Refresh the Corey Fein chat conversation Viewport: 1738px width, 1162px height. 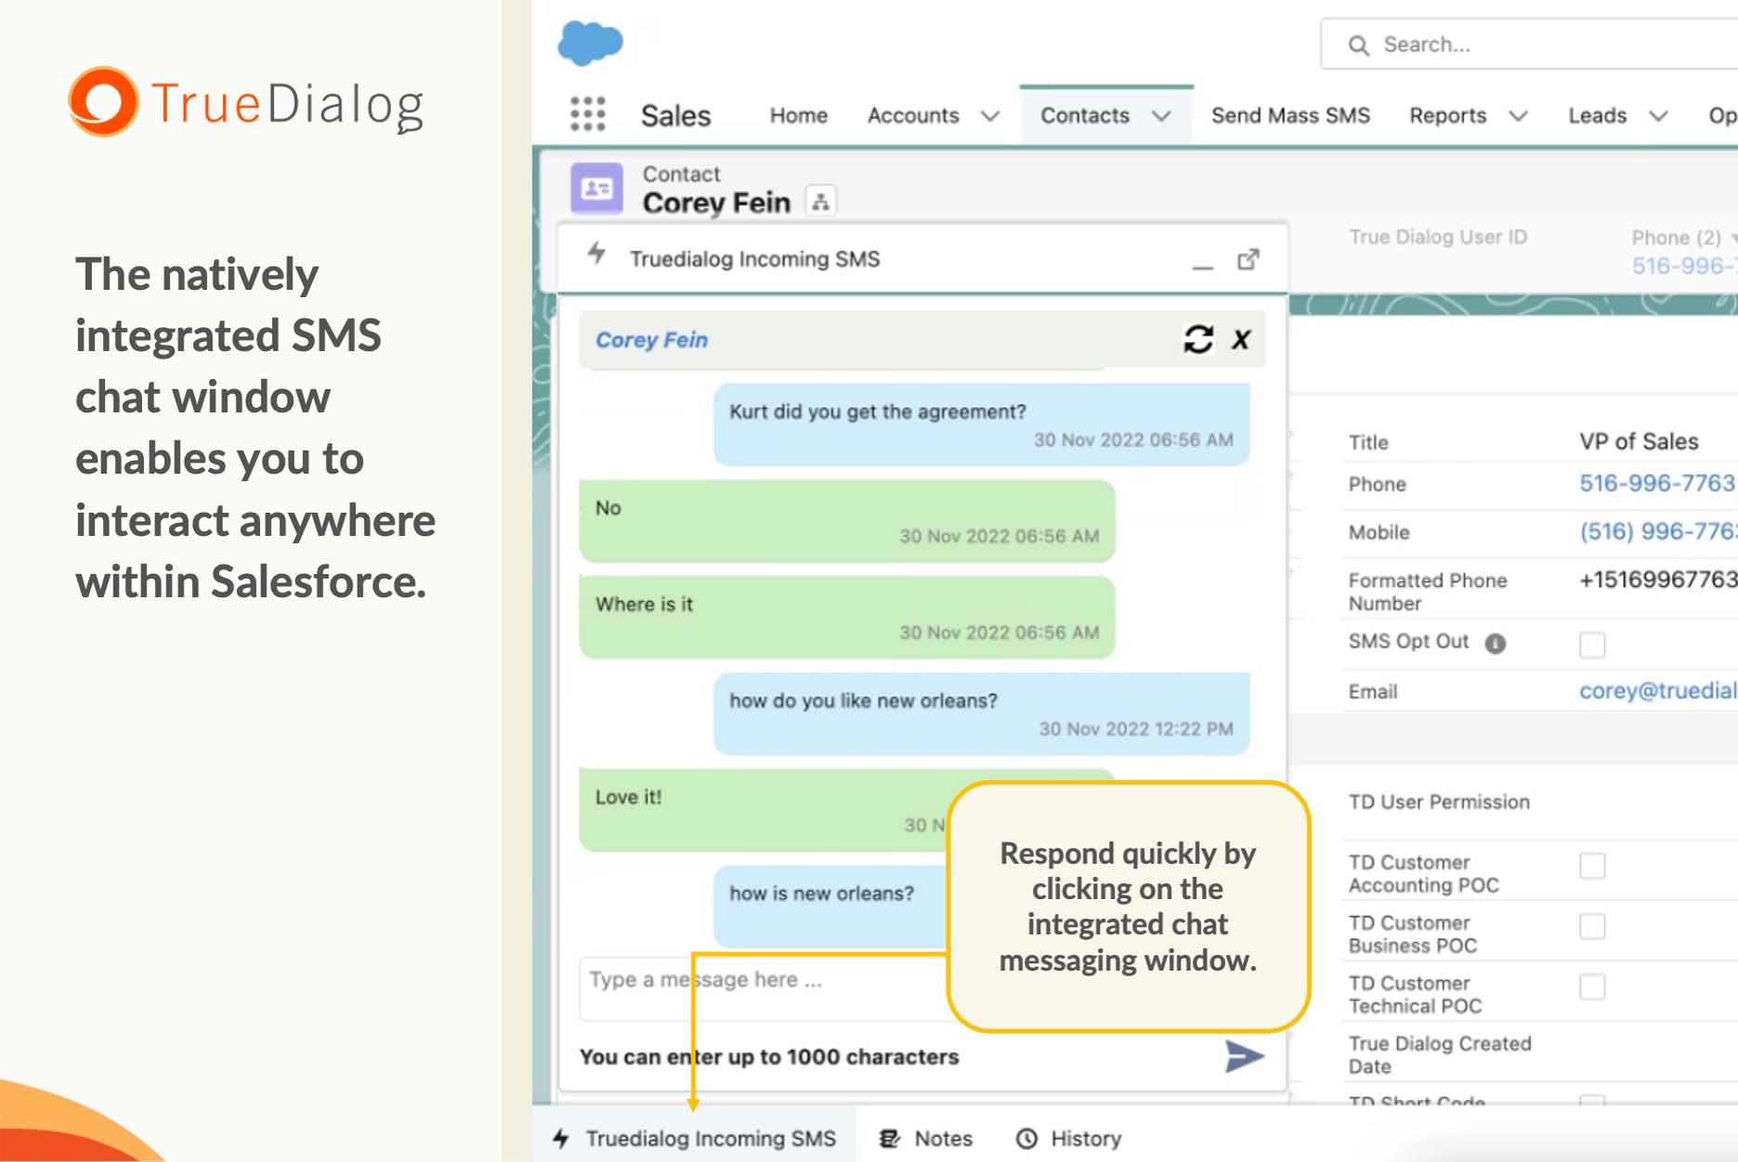coord(1197,339)
